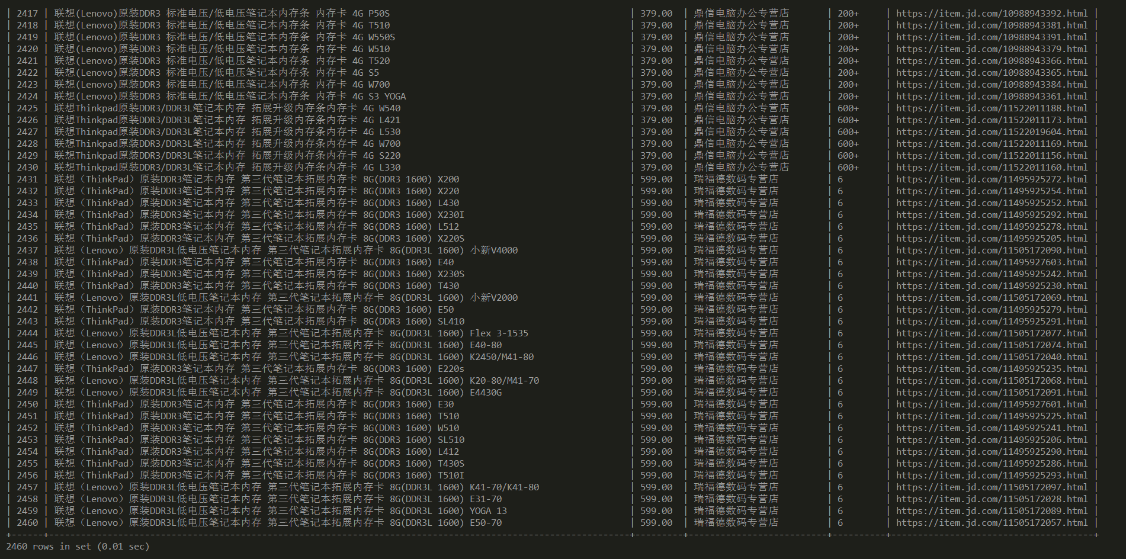Image resolution: width=1126 pixels, height=559 pixels.
Task: Click the product name ending T430S
Action: [259, 463]
